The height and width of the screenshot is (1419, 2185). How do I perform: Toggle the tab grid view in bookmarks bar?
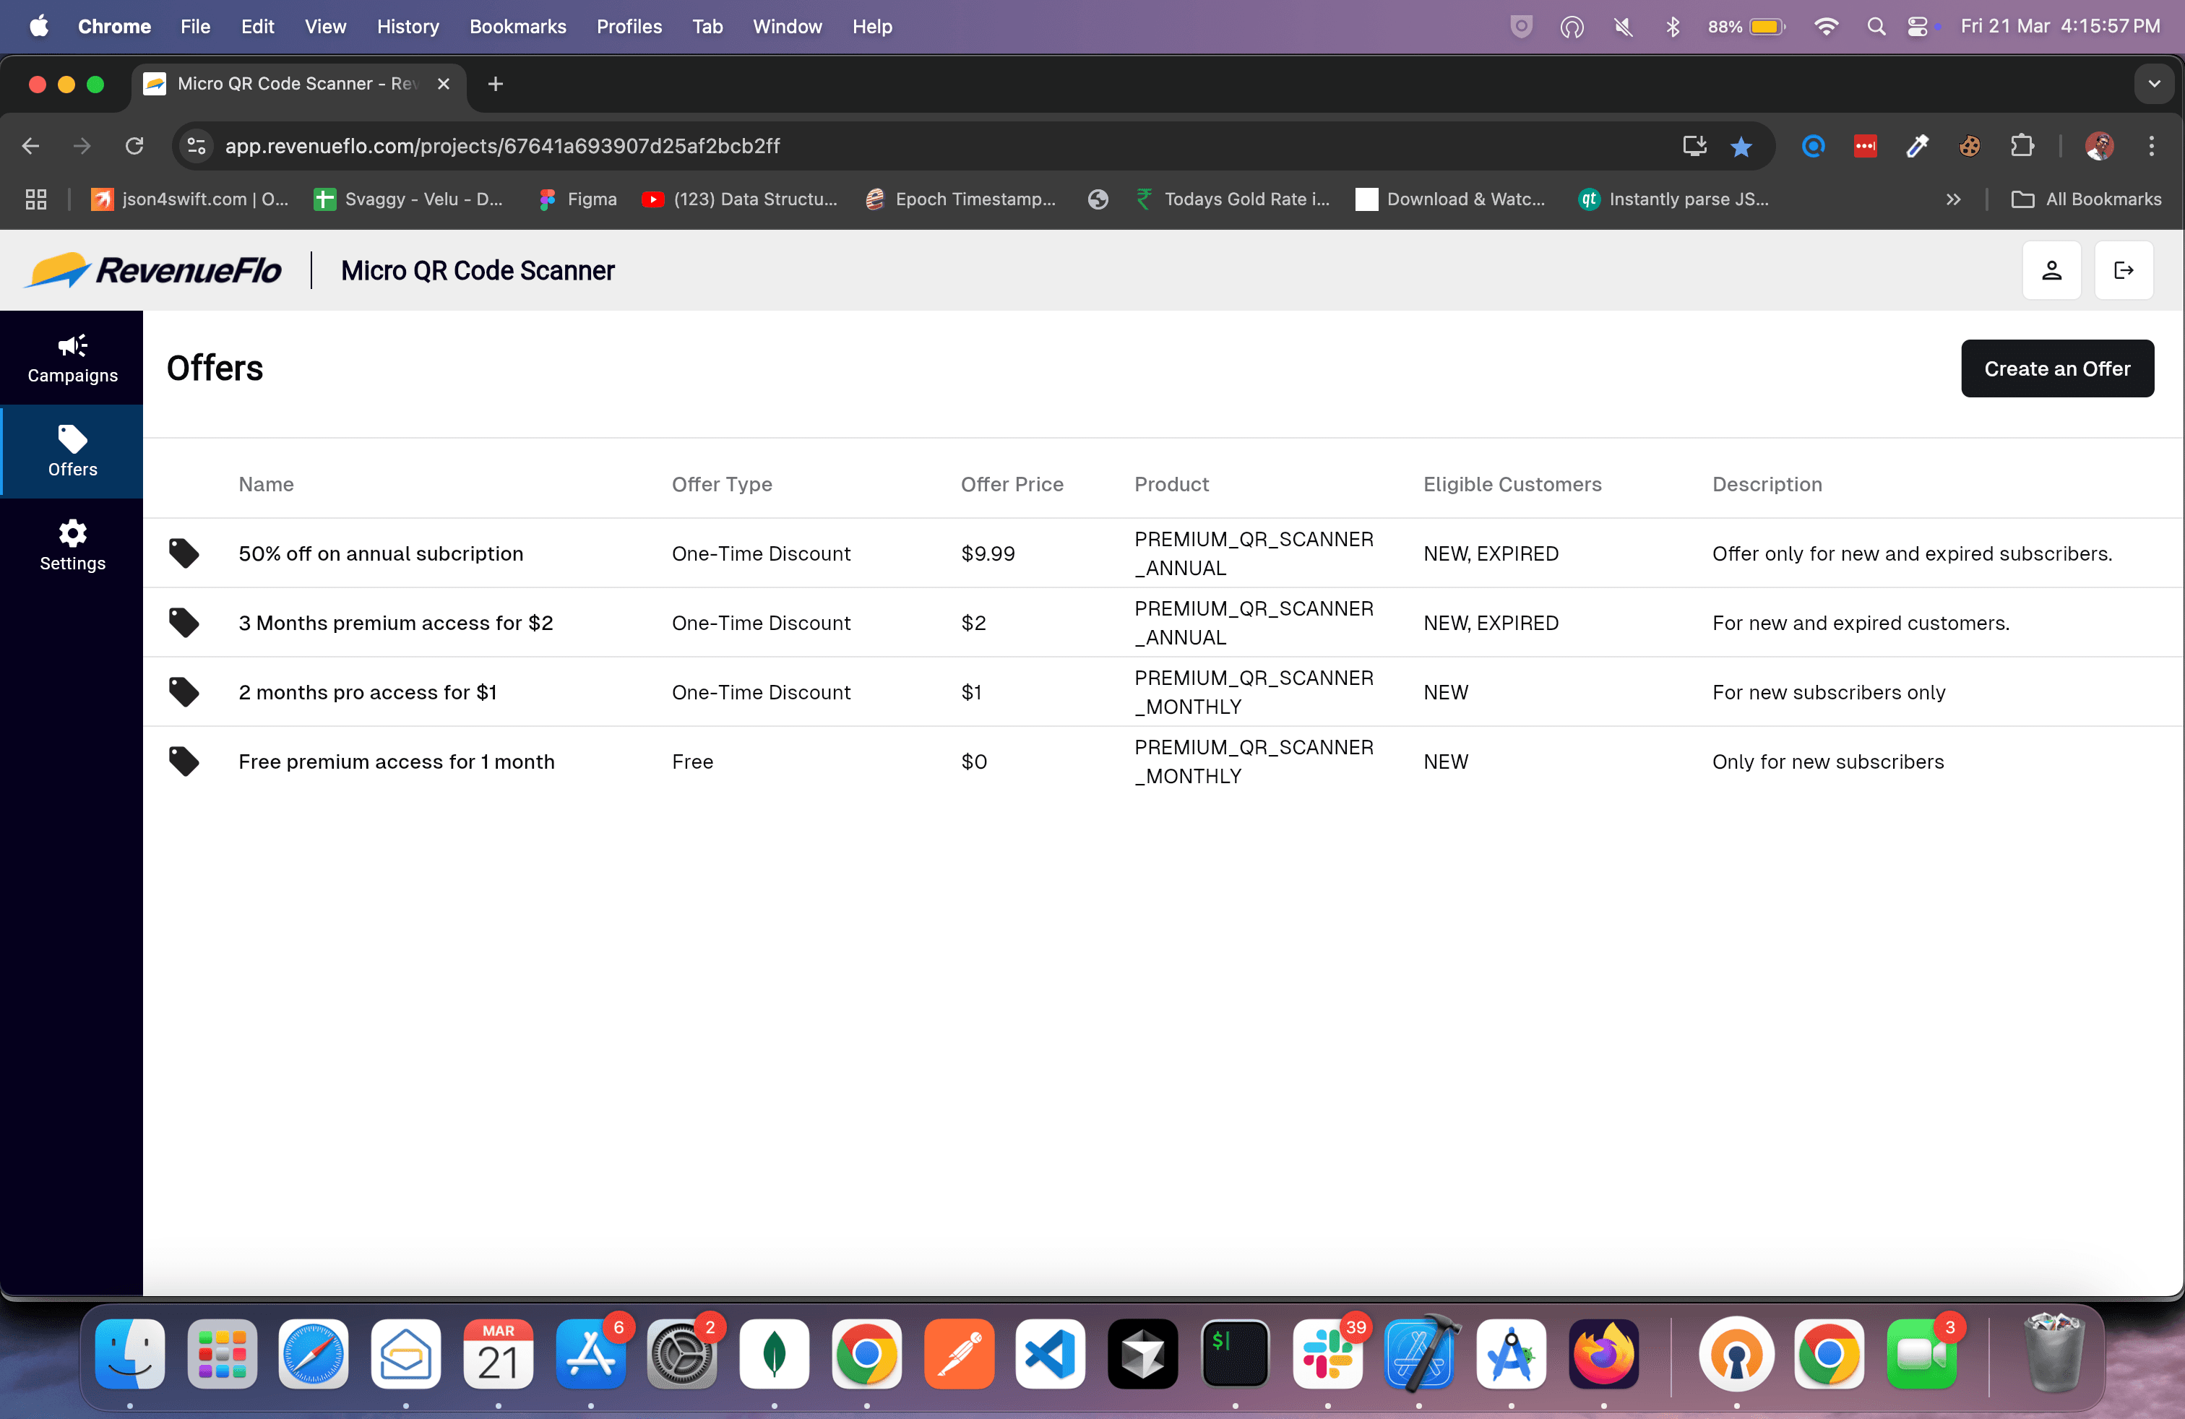35,199
